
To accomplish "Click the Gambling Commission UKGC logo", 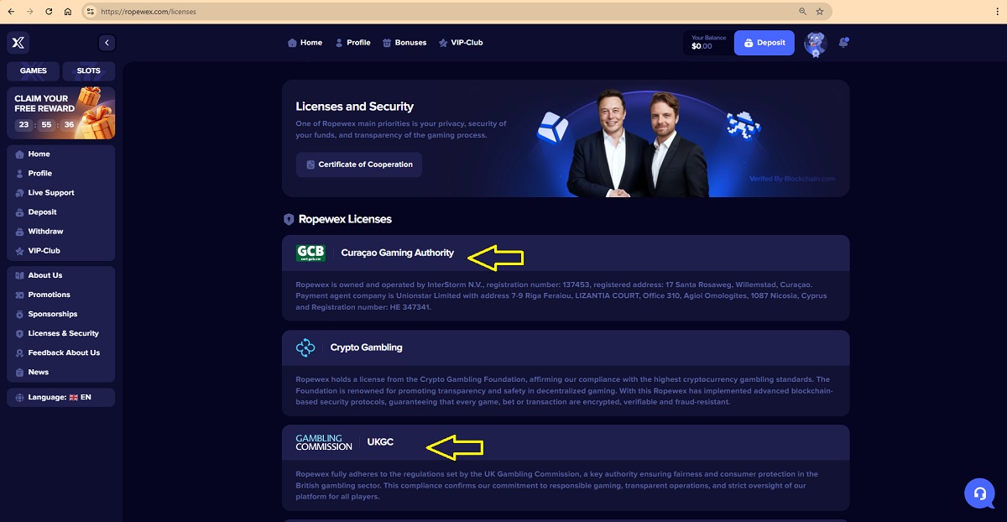I will (324, 442).
